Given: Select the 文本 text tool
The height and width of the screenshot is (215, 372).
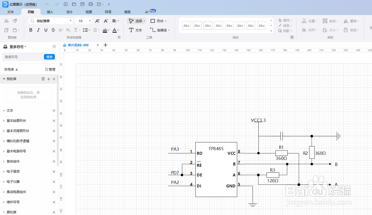Looking at the screenshot, I should click(136, 30).
